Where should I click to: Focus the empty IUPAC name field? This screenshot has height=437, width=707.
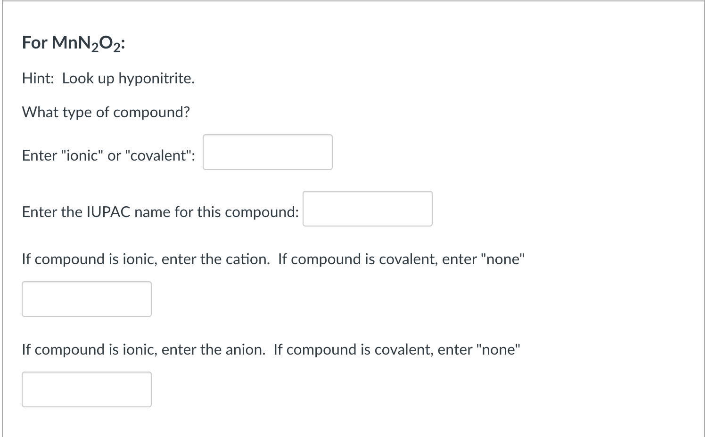(367, 209)
